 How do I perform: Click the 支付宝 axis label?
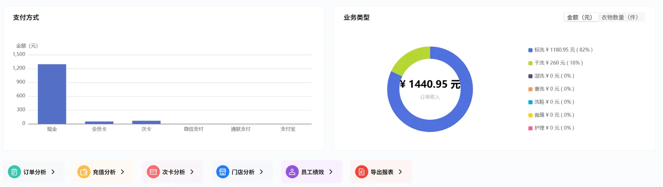coord(288,129)
